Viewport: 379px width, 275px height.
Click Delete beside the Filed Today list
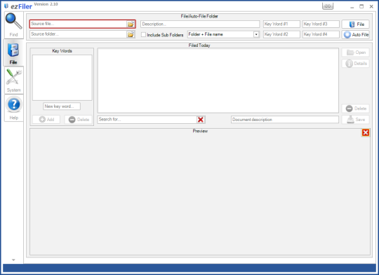point(356,108)
